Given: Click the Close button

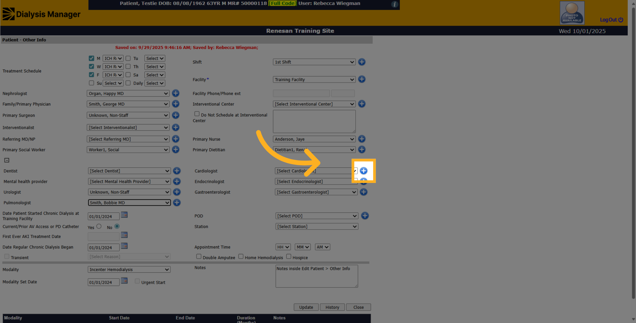Looking at the screenshot, I should tap(359, 307).
